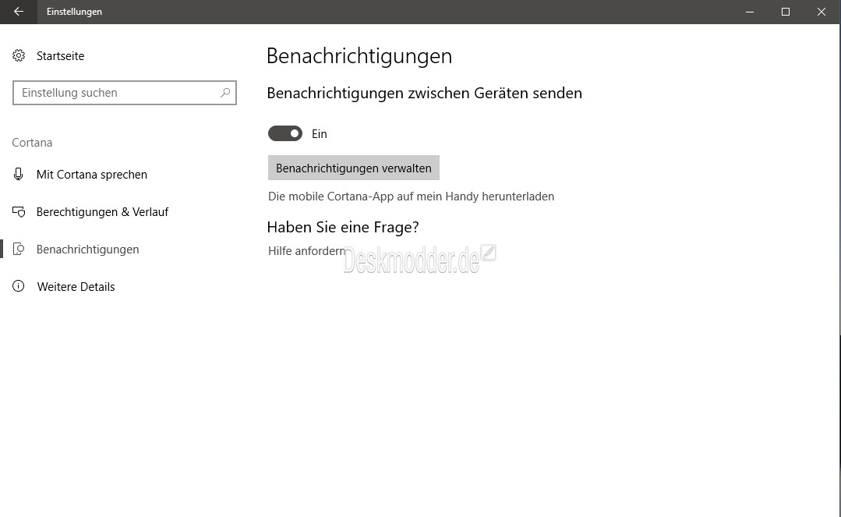This screenshot has height=517, width=841.
Task: Open the mobile Cortana-App download link
Action: tap(411, 197)
